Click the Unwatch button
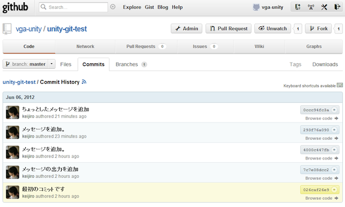This screenshot has width=345, height=207. [x=273, y=29]
